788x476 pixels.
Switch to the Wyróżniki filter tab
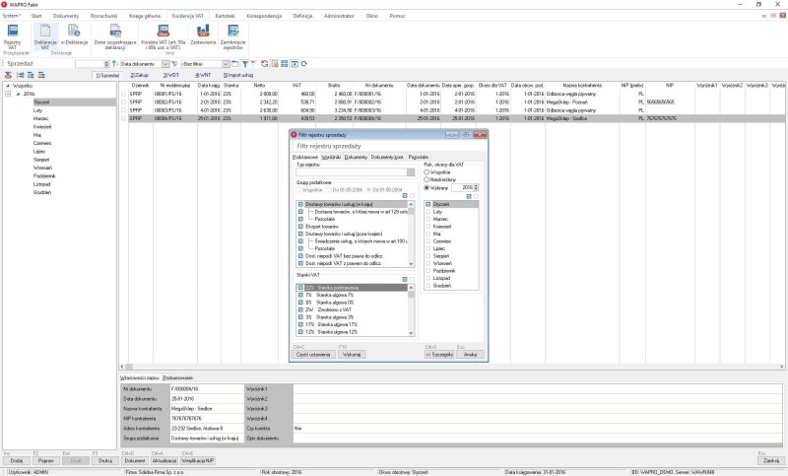pos(332,157)
